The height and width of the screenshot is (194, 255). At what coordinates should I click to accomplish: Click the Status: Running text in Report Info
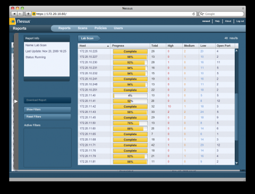click(36, 57)
